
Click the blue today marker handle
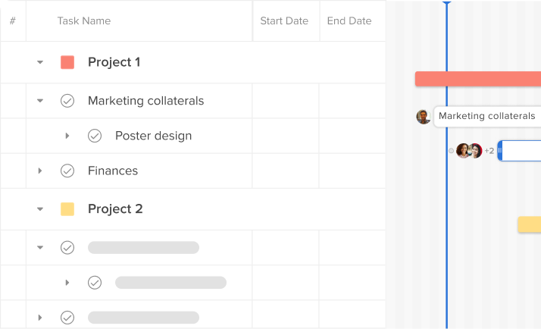click(447, 3)
